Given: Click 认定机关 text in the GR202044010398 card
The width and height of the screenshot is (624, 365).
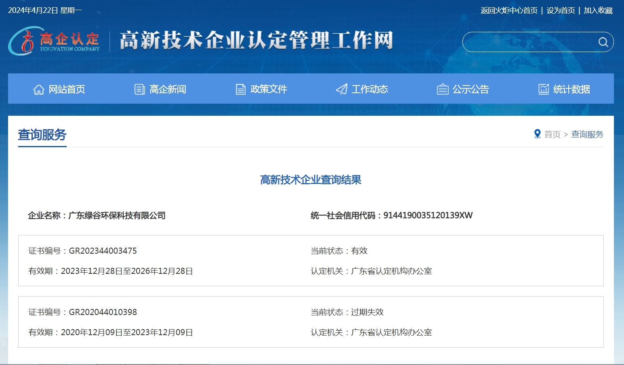Looking at the screenshot, I should point(372,332).
